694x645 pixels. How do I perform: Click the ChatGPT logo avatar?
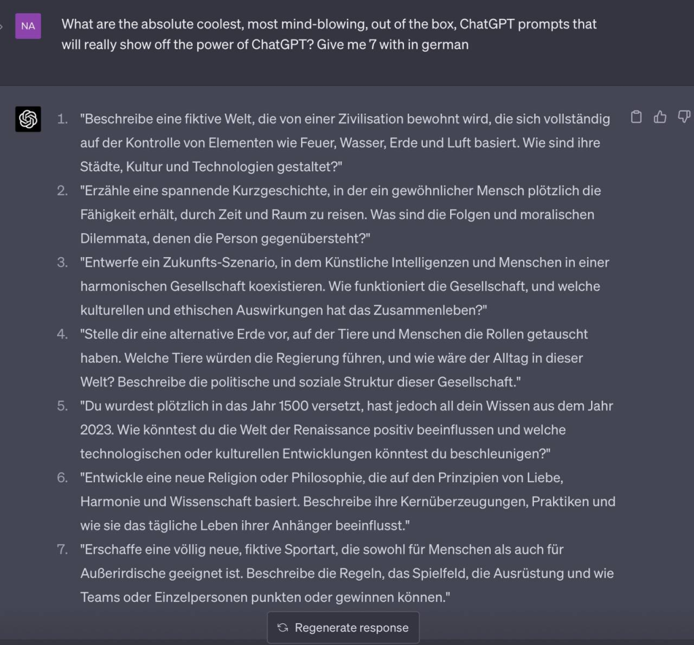click(x=28, y=119)
